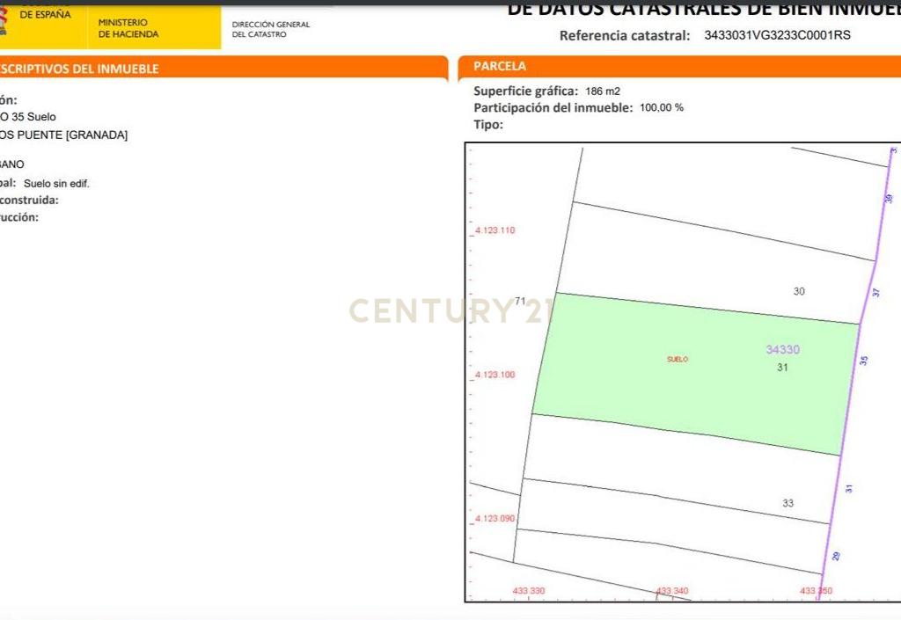Click the 433.330 coordinate label
This screenshot has width=901, height=620.
pyautogui.click(x=529, y=591)
